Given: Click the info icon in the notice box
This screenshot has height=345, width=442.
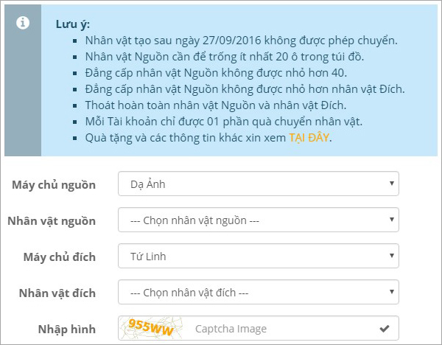Looking at the screenshot, I should pyautogui.click(x=23, y=23).
